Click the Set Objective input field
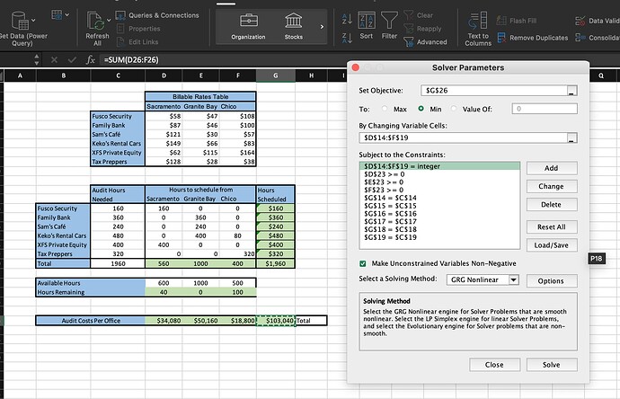 (x=494, y=91)
